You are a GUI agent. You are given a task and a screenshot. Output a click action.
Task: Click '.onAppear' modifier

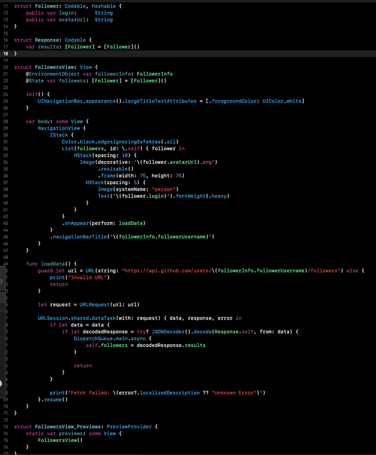(75, 223)
